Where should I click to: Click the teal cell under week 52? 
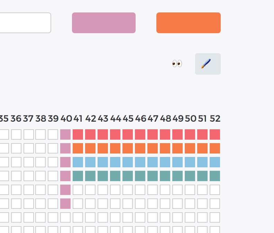(215, 176)
